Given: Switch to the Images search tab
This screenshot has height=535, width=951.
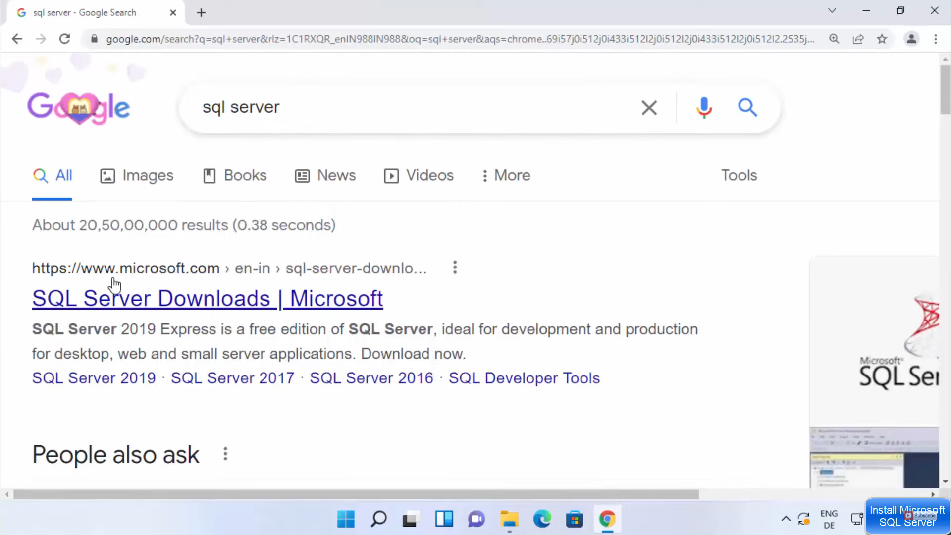Looking at the screenshot, I should [137, 175].
